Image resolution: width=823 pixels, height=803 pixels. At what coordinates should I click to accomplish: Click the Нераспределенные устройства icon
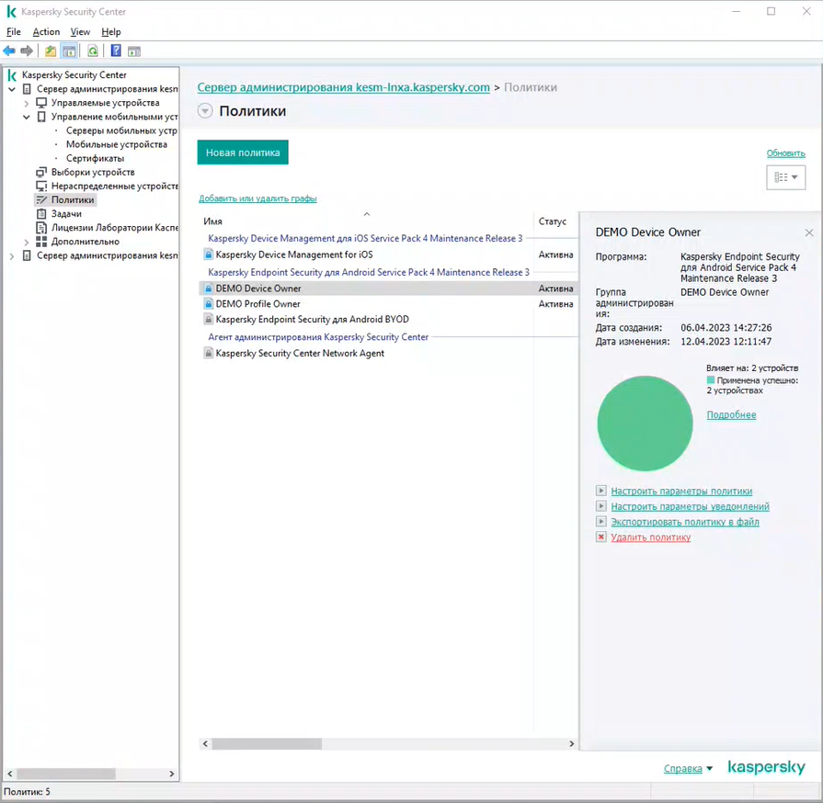[x=41, y=187]
